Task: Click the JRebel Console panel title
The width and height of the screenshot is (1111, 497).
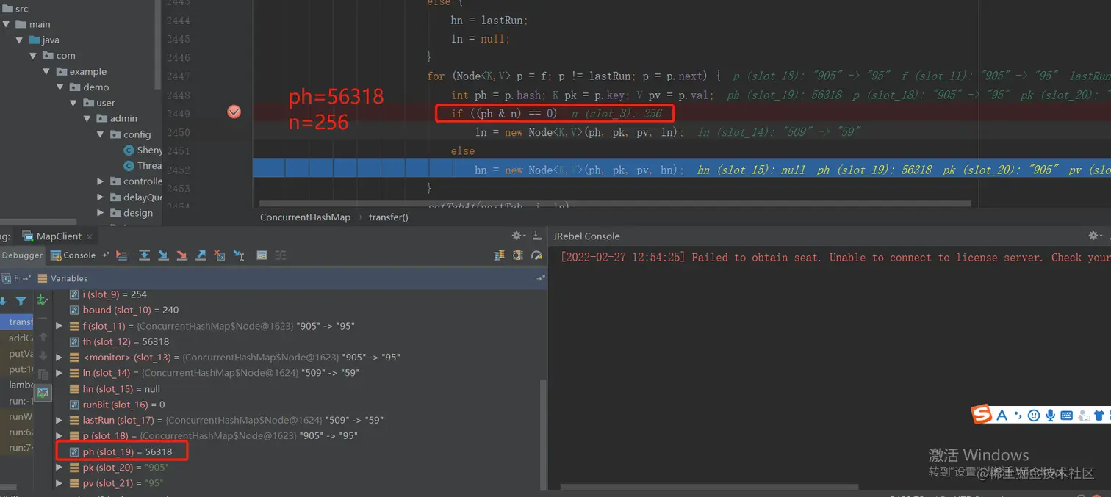Action: [586, 236]
